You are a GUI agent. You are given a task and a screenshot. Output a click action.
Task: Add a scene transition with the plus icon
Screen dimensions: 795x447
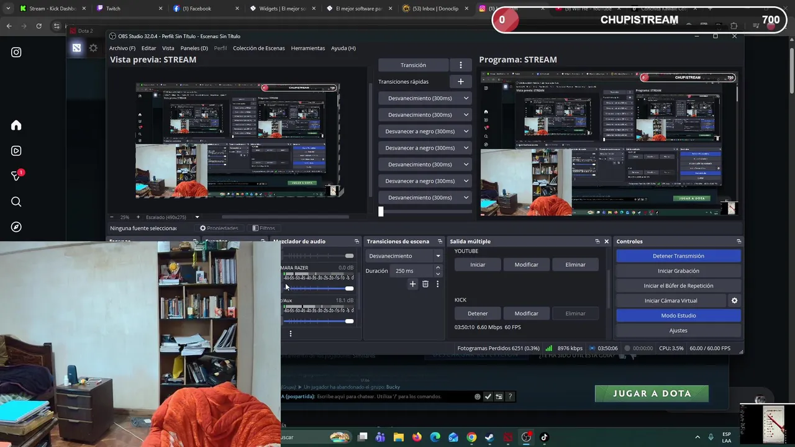[x=412, y=284]
